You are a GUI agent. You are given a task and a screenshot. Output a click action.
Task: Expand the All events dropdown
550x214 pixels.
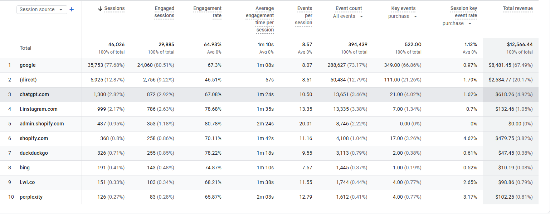click(348, 16)
